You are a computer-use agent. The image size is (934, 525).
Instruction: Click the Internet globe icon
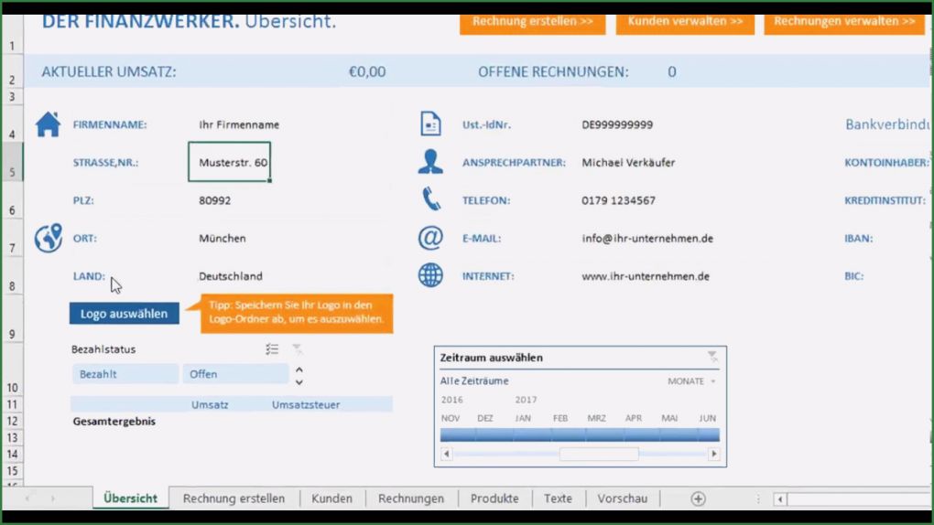point(430,275)
